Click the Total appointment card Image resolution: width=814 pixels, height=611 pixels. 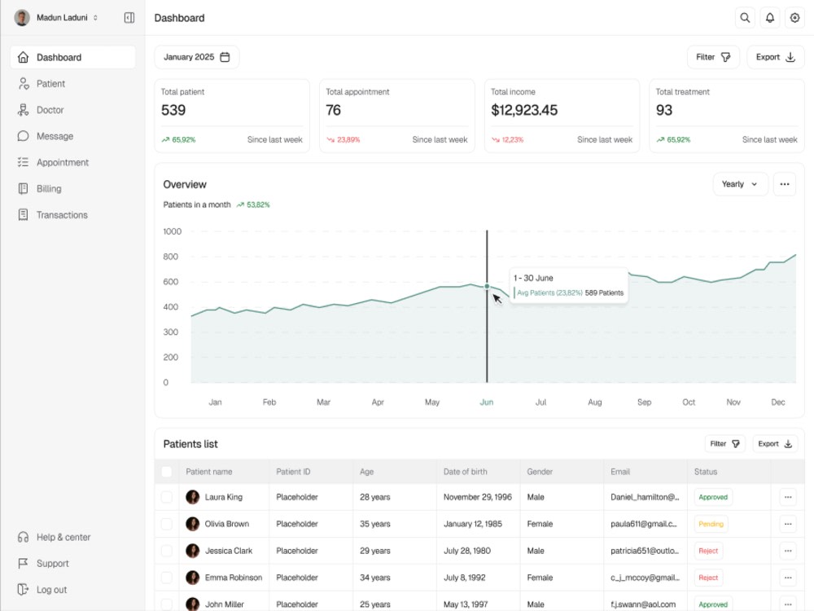click(397, 116)
